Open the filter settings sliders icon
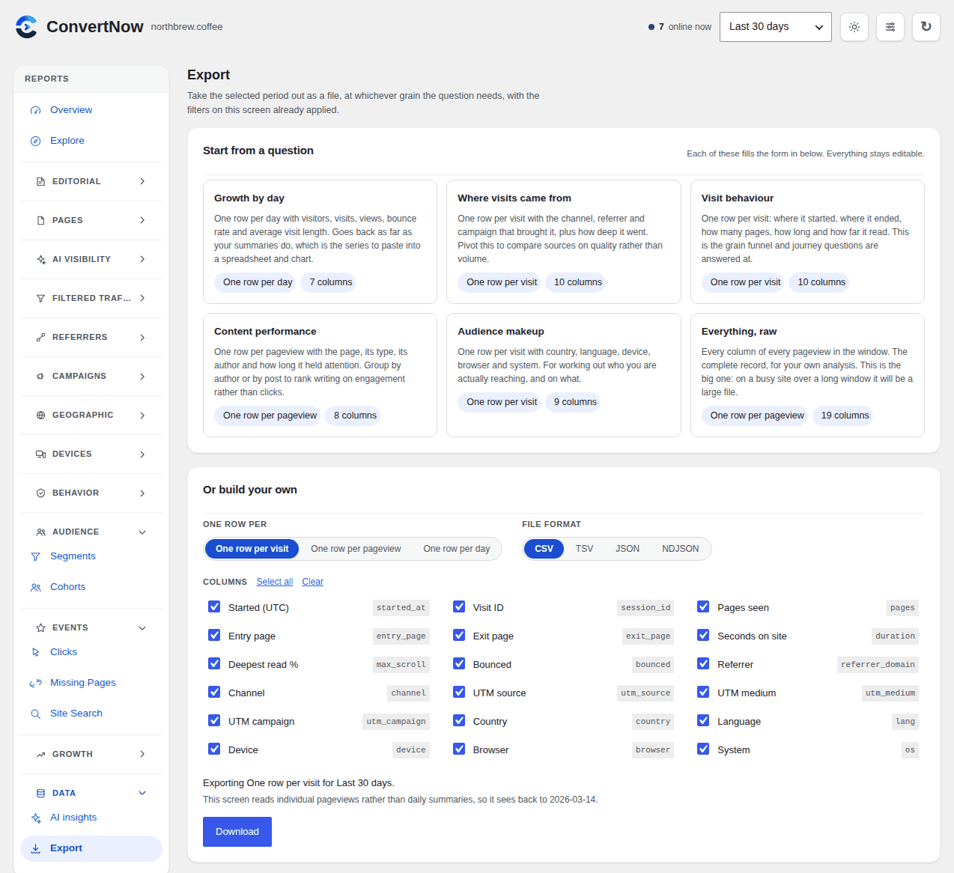This screenshot has width=954, height=873. pyautogui.click(x=890, y=27)
